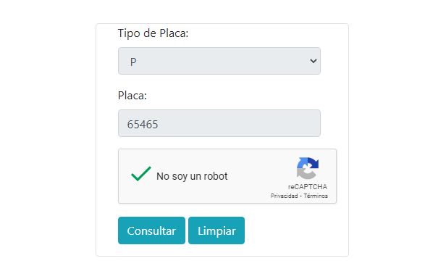Image resolution: width=425 pixels, height=266 pixels.
Task: Open the Términos link
Action: click(316, 196)
